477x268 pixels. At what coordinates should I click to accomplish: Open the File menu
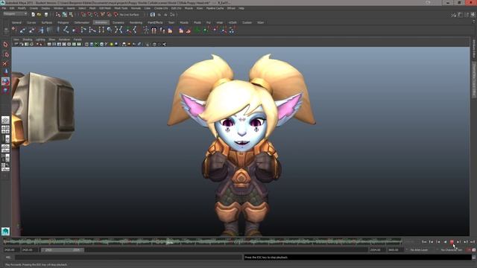point(4,8)
